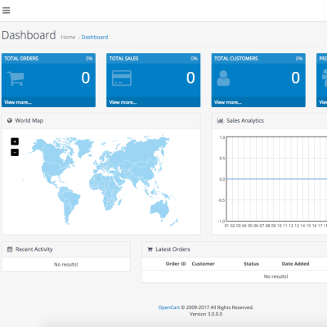Click Australia on the world map
The width and height of the screenshot is (327, 327).
(160, 209)
